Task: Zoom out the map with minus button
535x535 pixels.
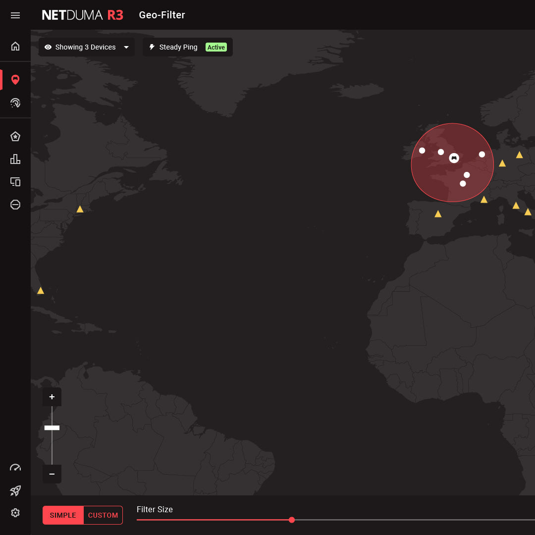Action: (x=52, y=474)
